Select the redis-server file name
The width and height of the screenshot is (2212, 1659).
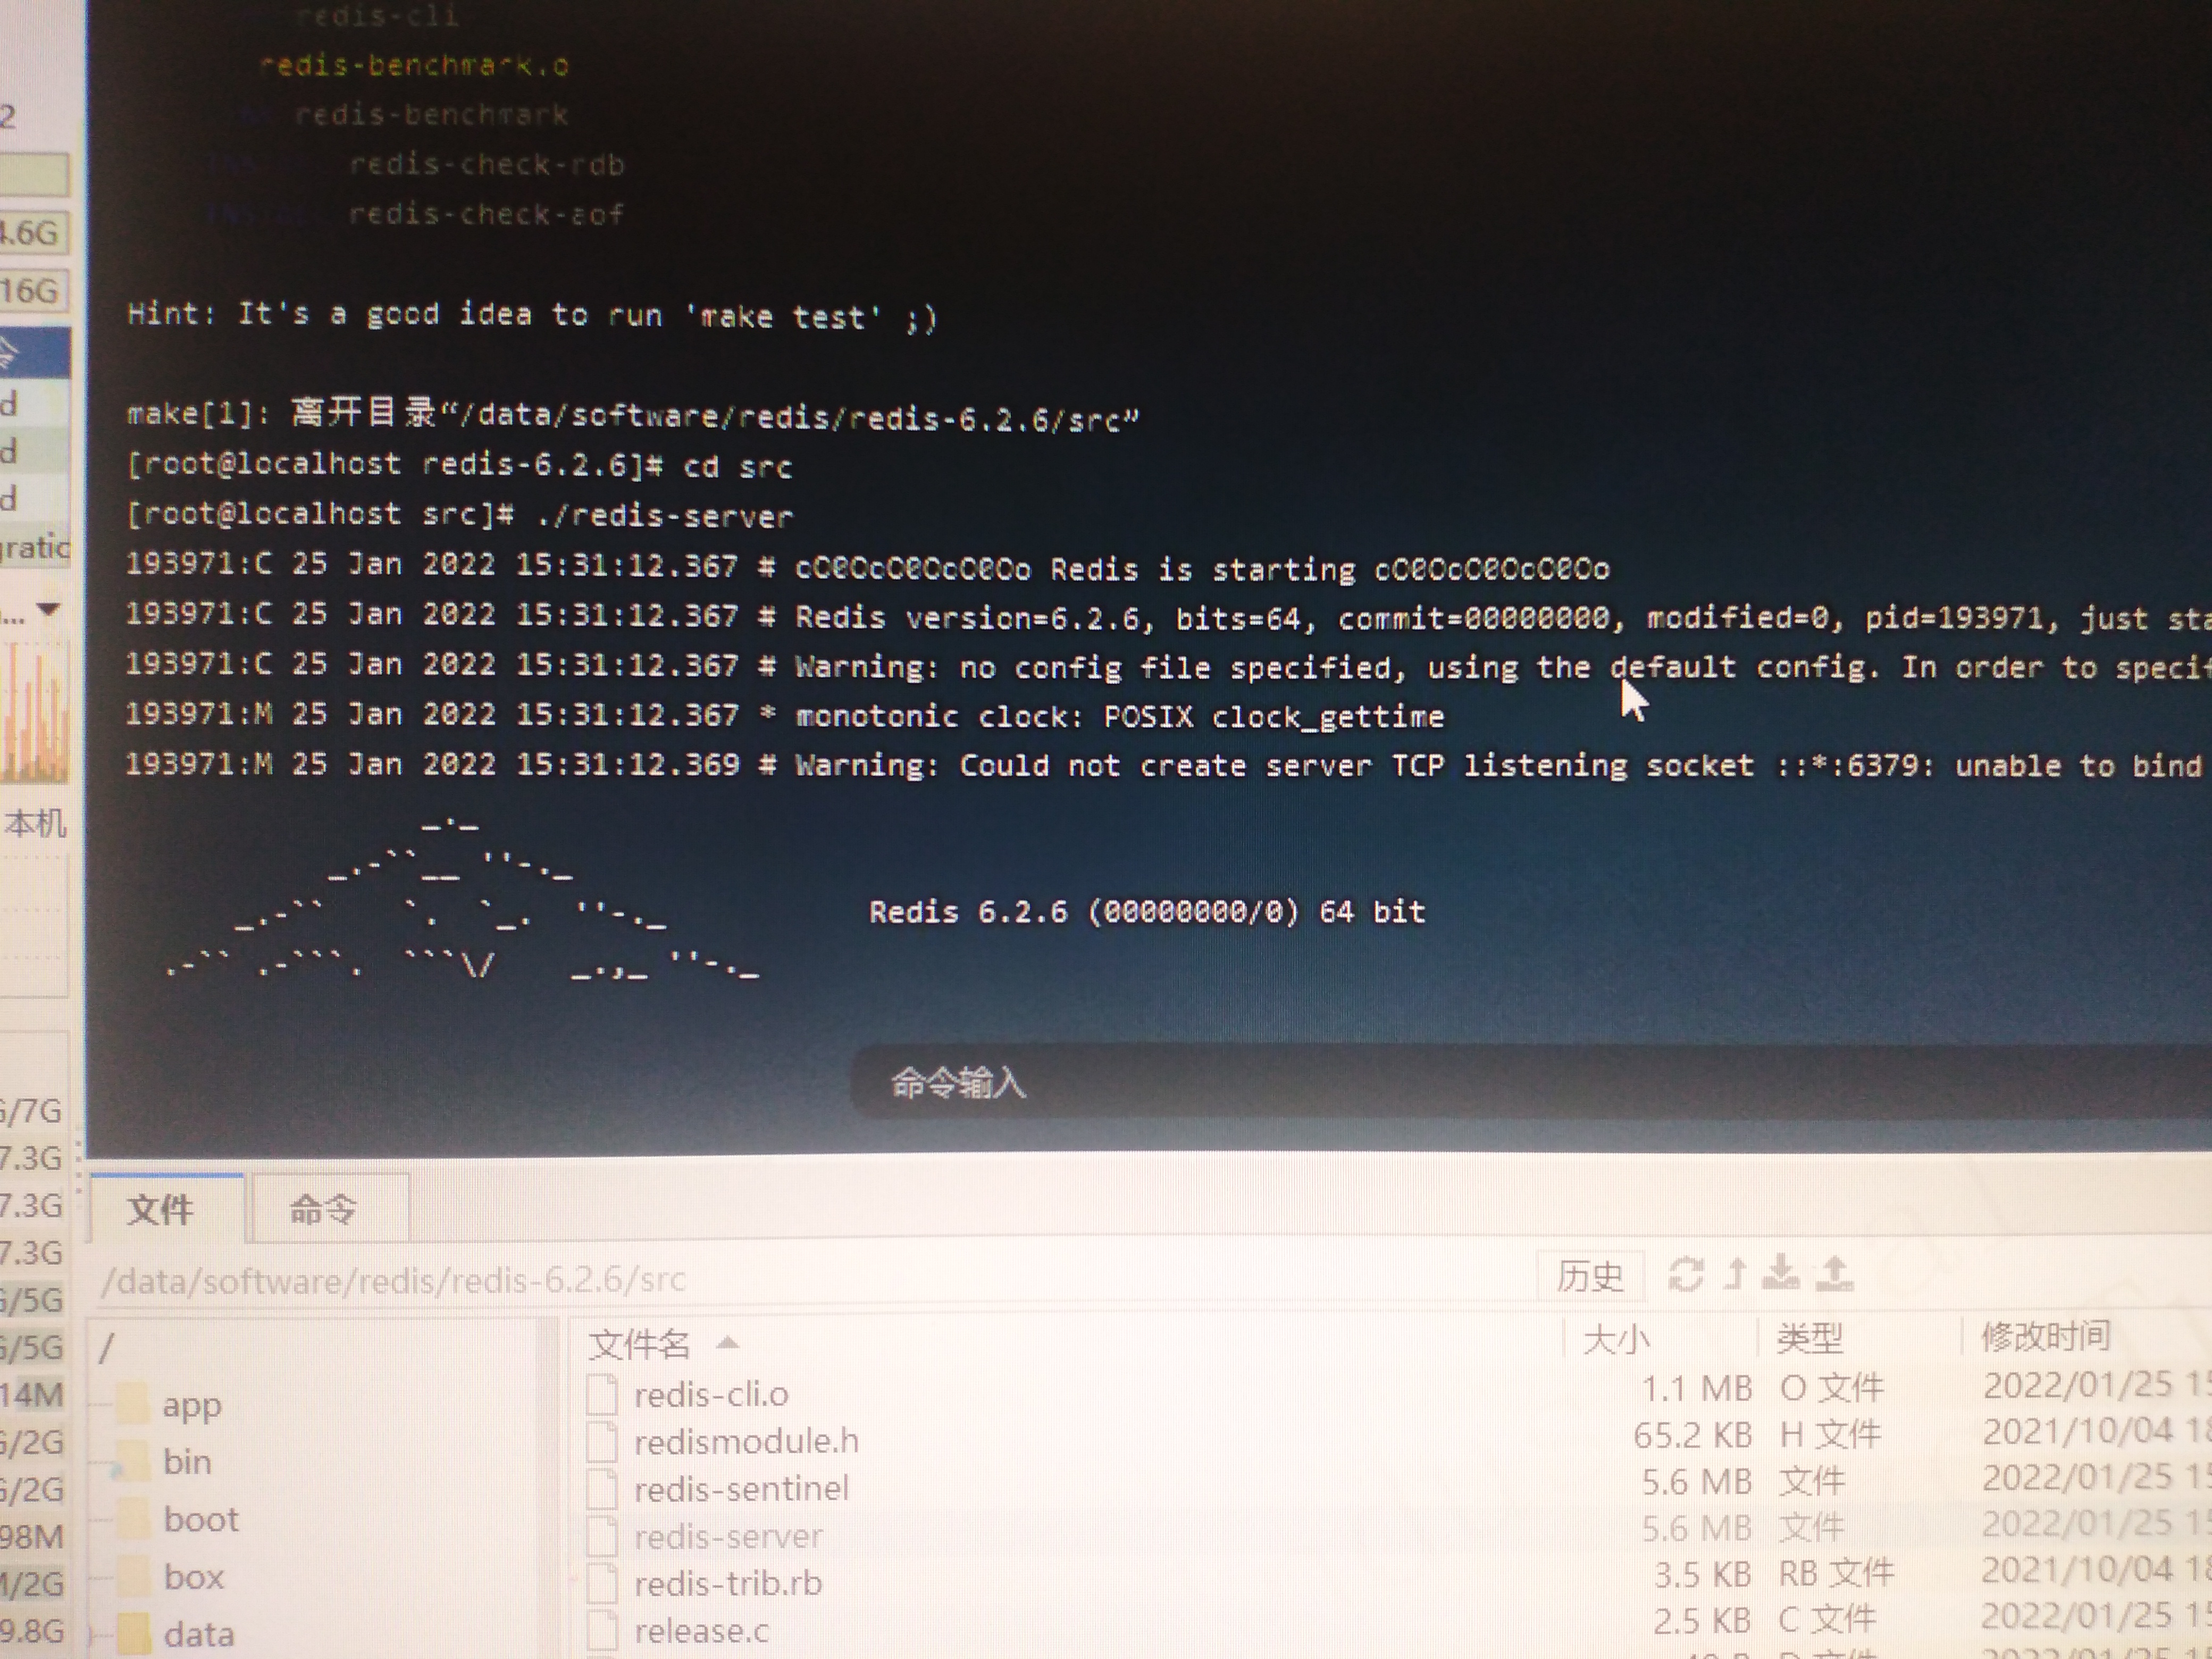tap(728, 1536)
